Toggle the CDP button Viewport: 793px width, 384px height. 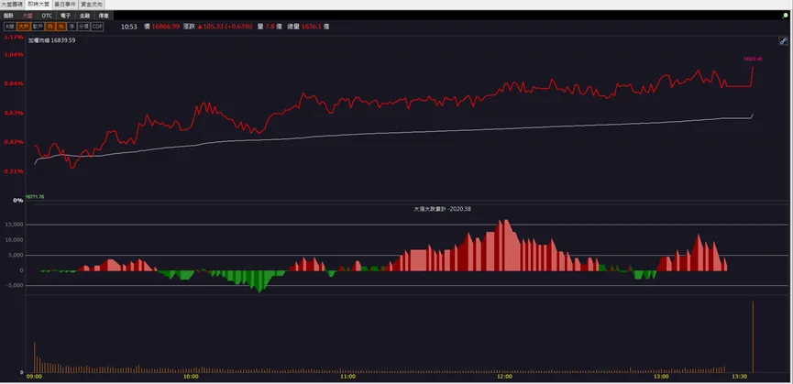(97, 27)
